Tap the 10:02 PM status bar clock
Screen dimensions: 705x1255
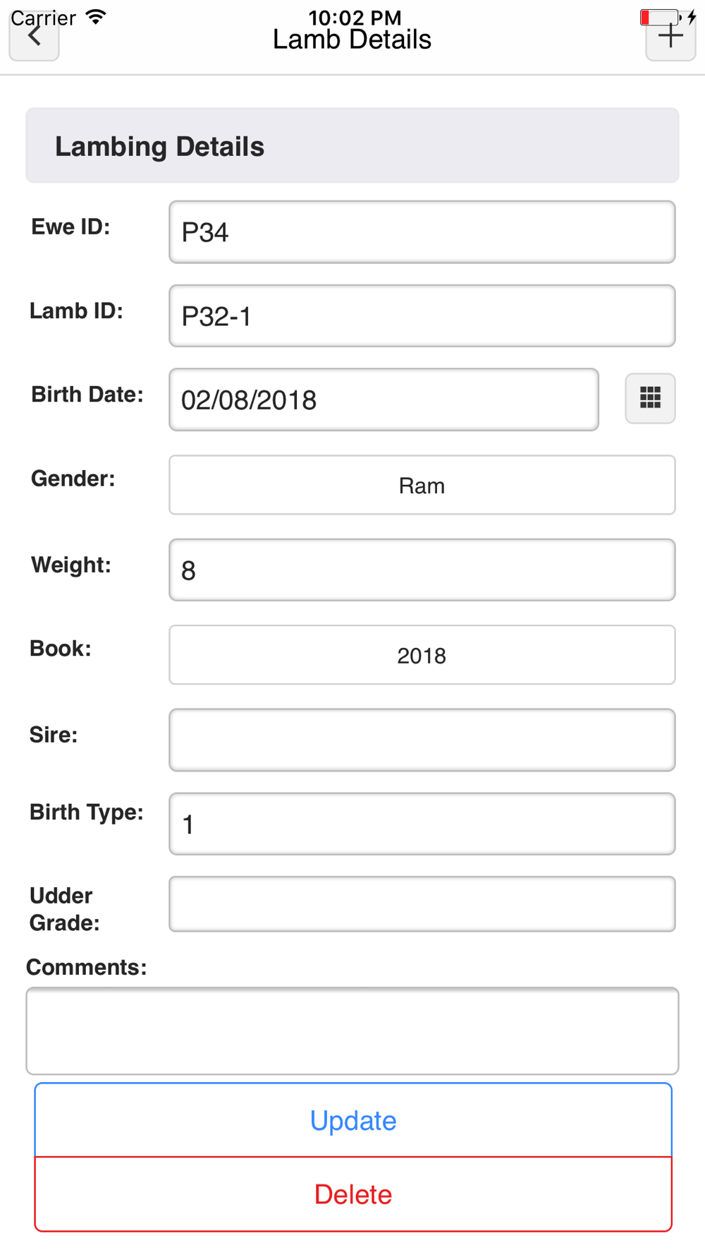tap(355, 16)
